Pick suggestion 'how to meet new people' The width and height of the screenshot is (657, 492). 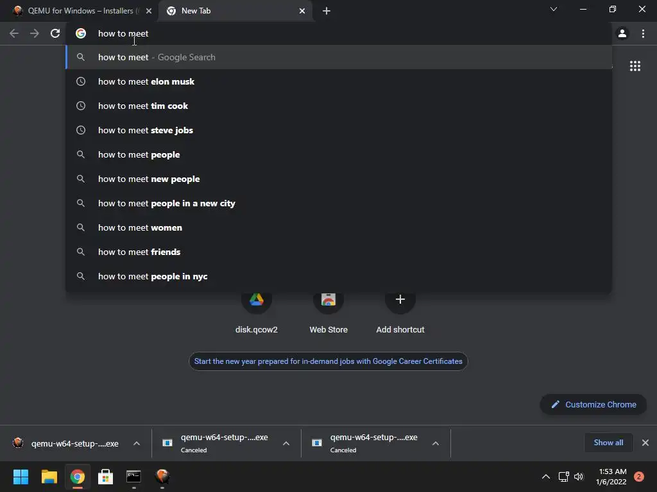(339, 179)
